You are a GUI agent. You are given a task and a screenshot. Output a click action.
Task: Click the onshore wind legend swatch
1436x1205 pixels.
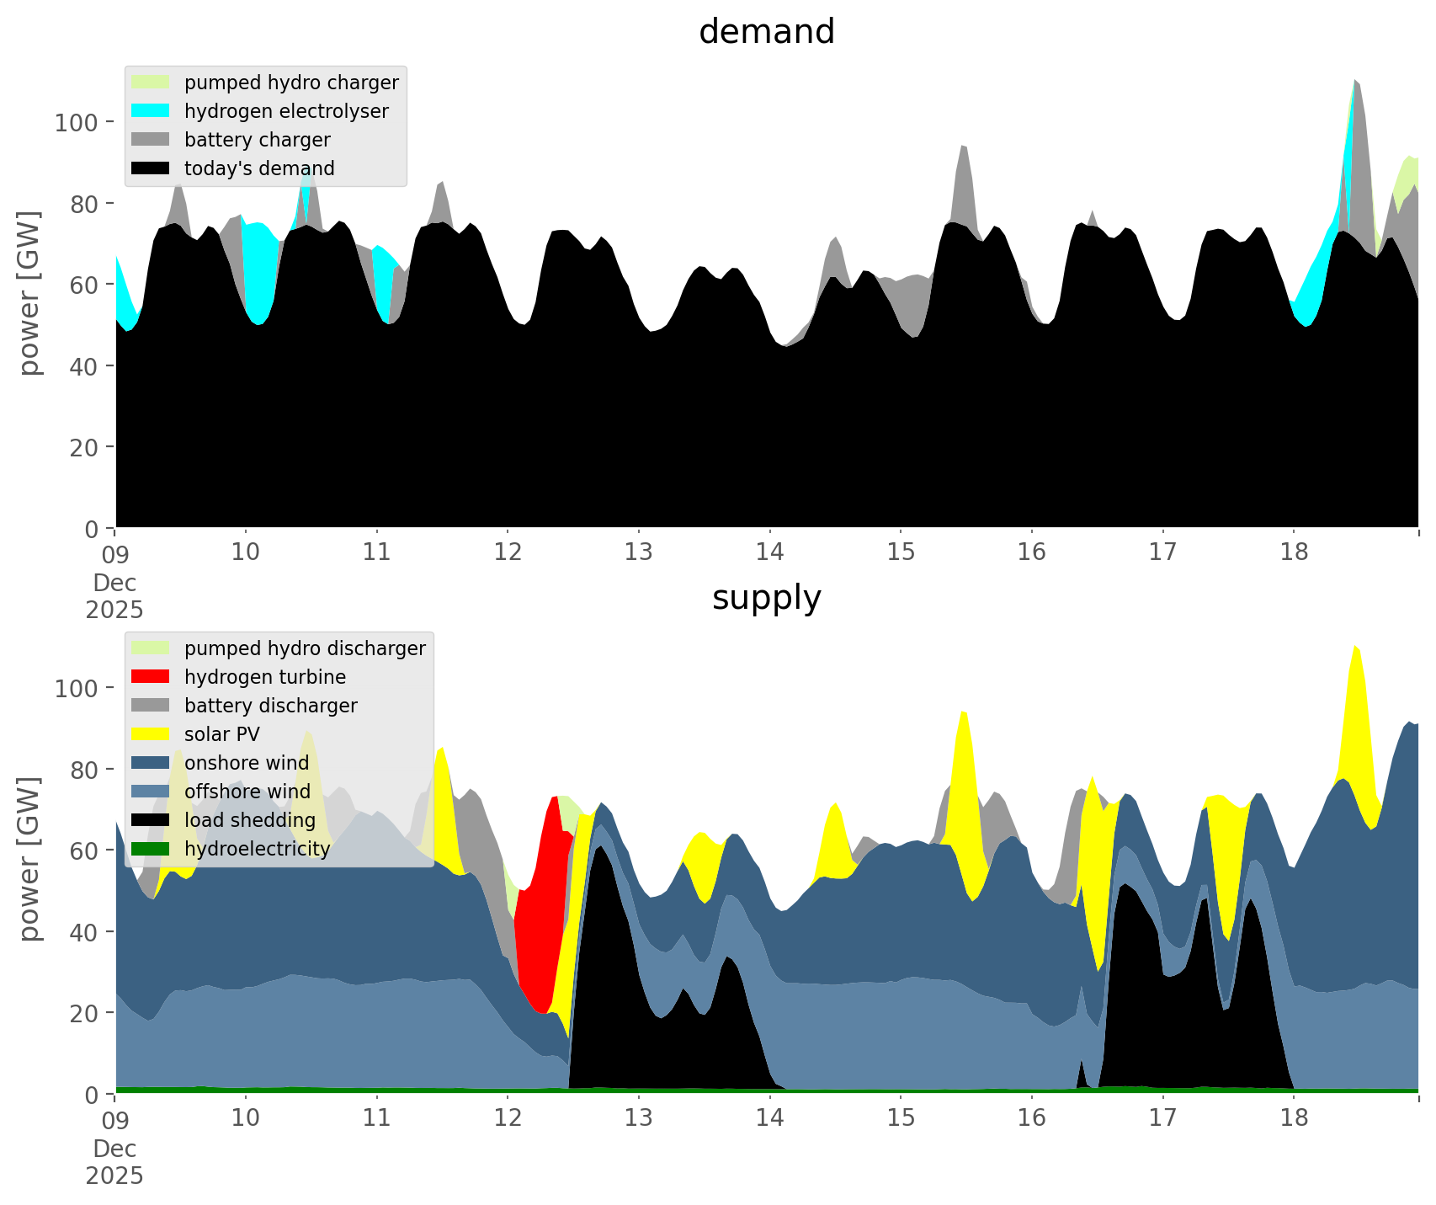151,763
